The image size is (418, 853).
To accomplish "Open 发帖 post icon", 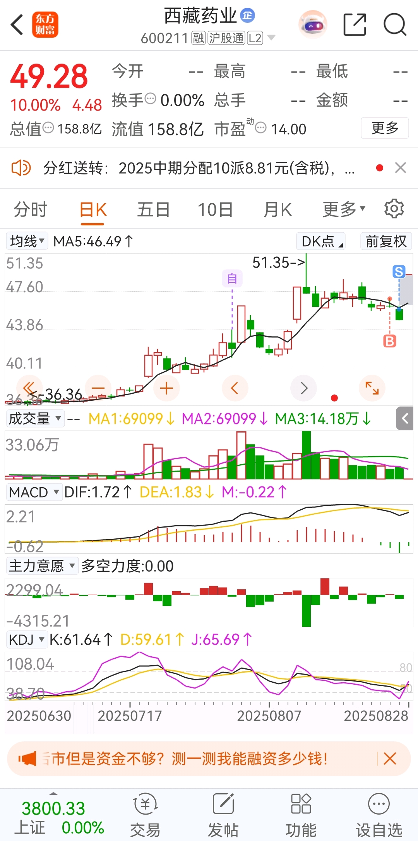I will (x=223, y=815).
